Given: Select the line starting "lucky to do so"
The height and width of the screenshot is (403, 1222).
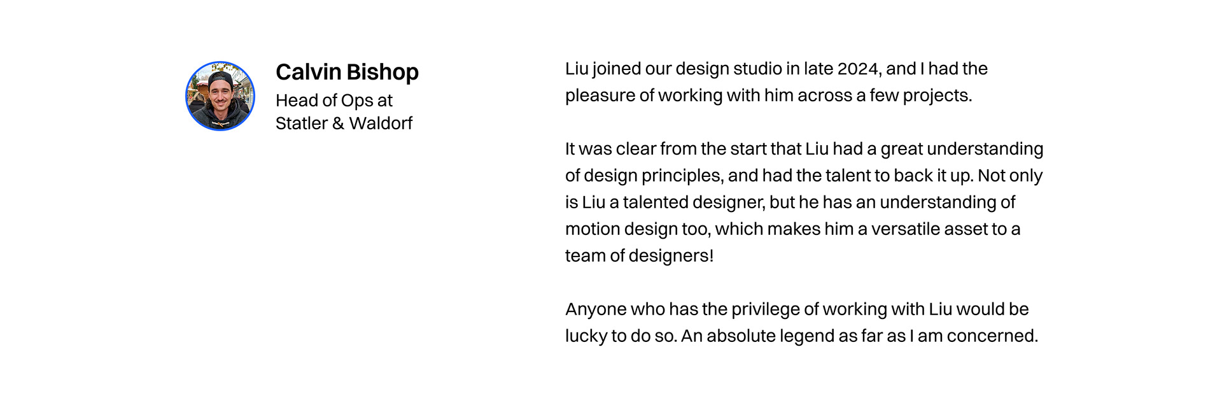Looking at the screenshot, I should tap(802, 336).
